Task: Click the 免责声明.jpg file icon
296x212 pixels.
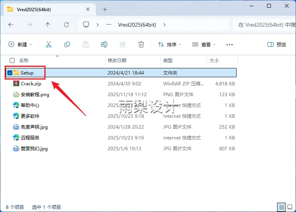Action: tap(16, 127)
